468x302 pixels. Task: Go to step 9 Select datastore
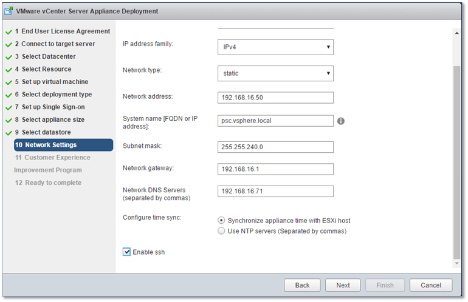[x=43, y=132]
